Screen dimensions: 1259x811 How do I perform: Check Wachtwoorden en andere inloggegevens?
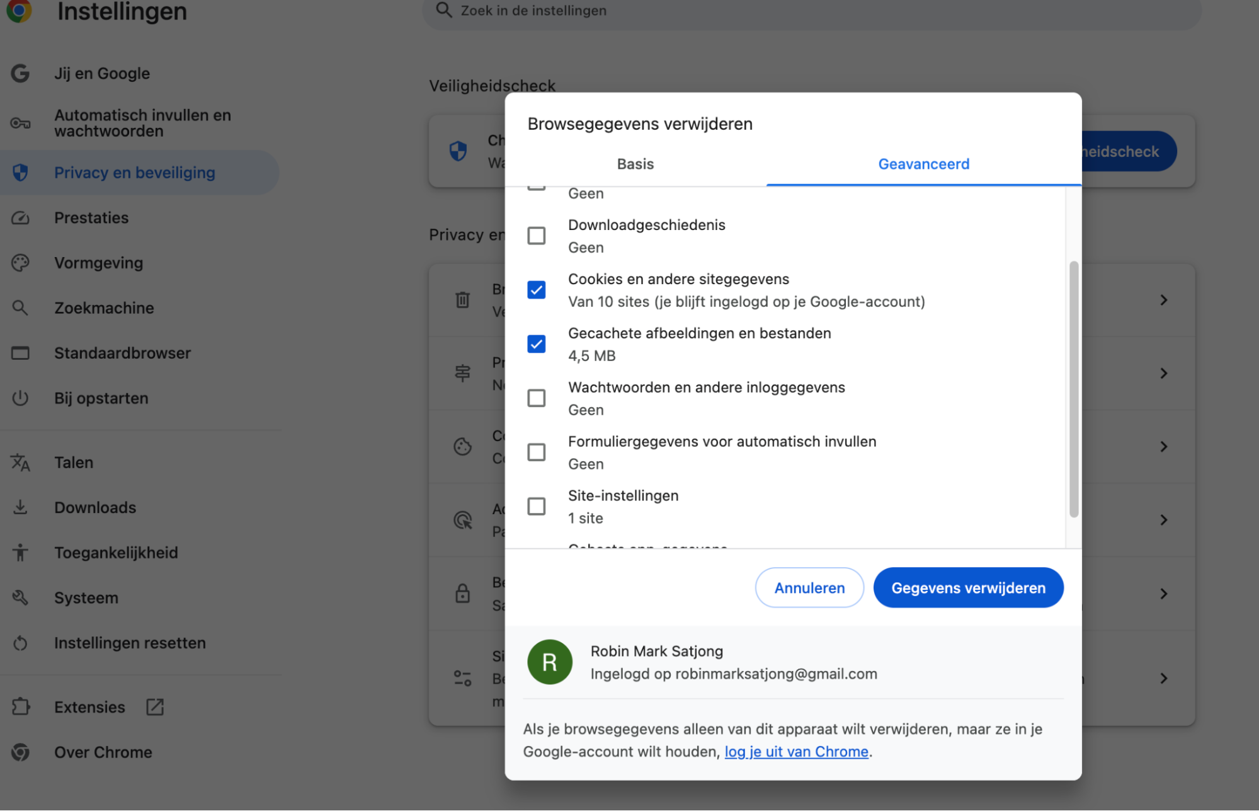537,398
